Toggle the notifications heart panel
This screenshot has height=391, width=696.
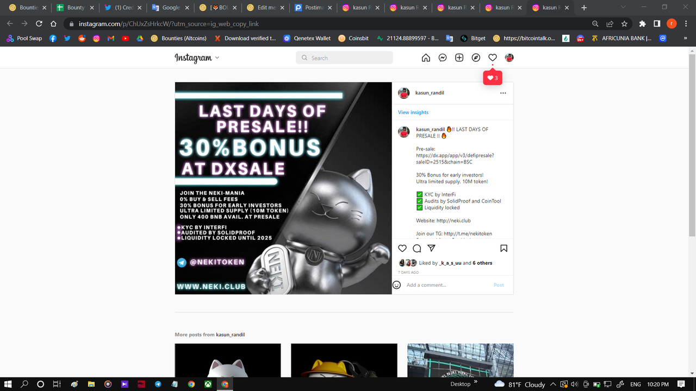492,57
